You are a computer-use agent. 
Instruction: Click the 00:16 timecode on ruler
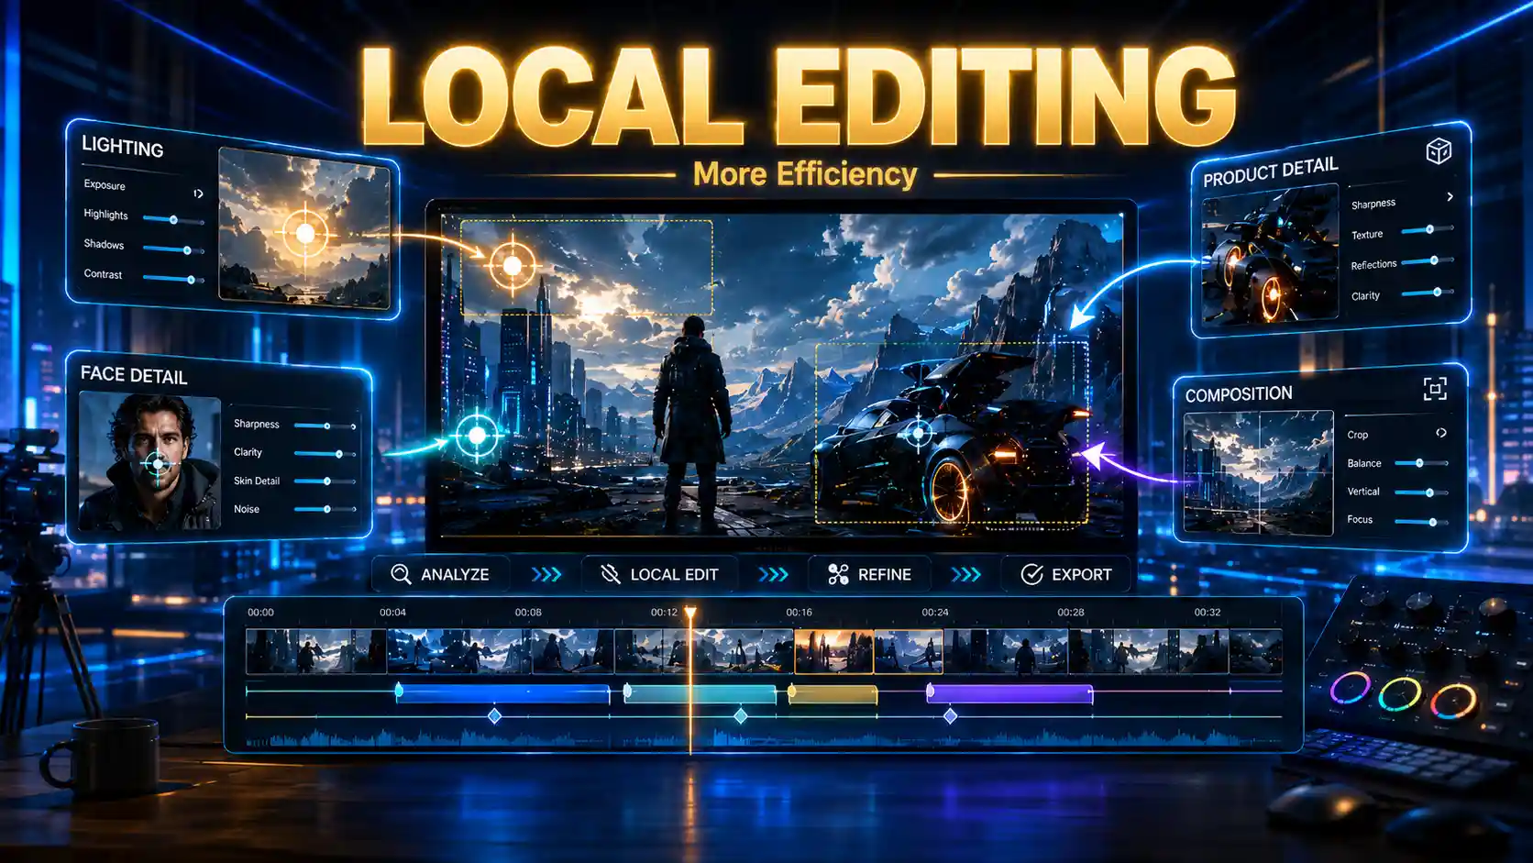[x=799, y=612]
